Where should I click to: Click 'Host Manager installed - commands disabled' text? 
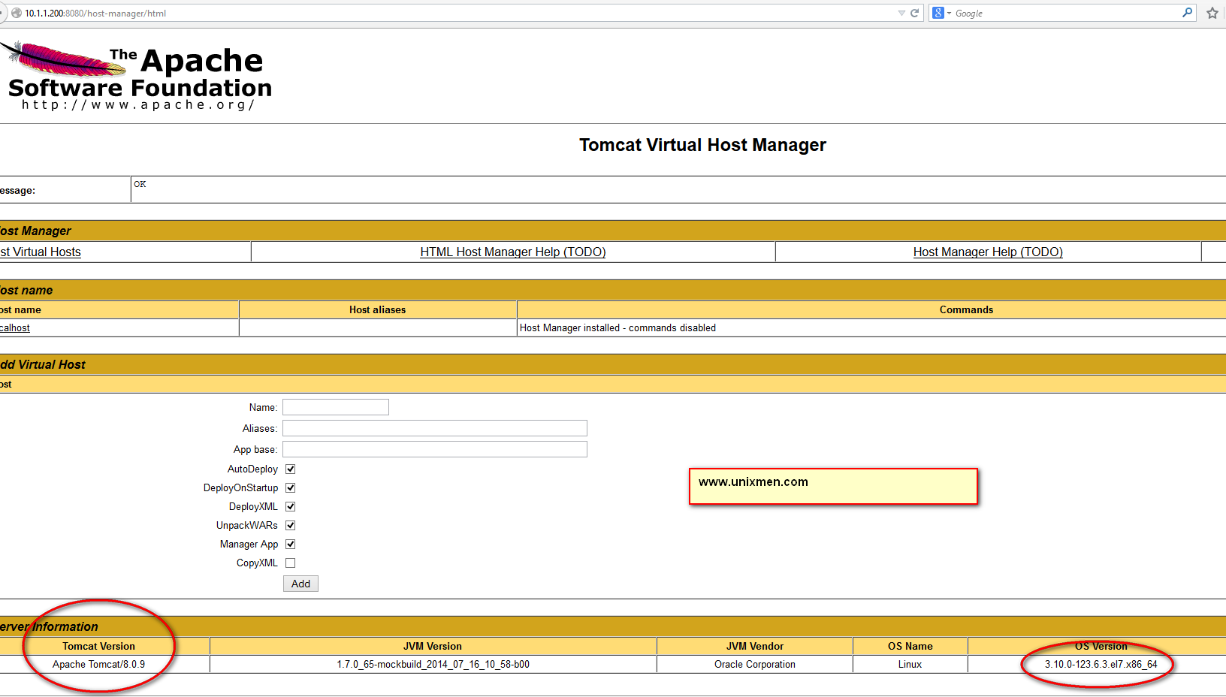pos(618,328)
